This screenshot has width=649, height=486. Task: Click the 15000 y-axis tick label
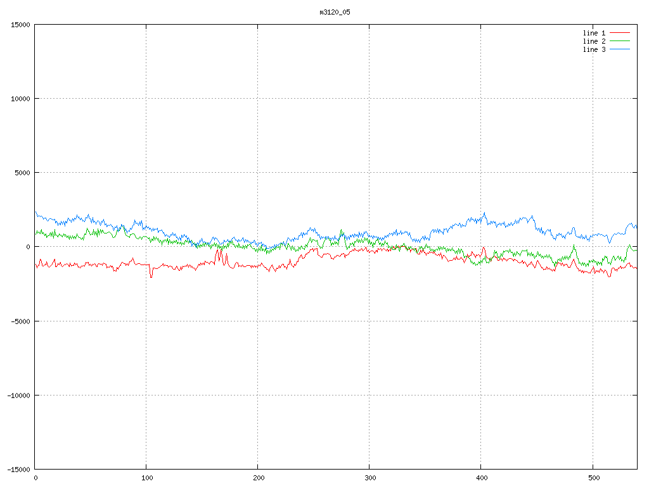coord(20,25)
